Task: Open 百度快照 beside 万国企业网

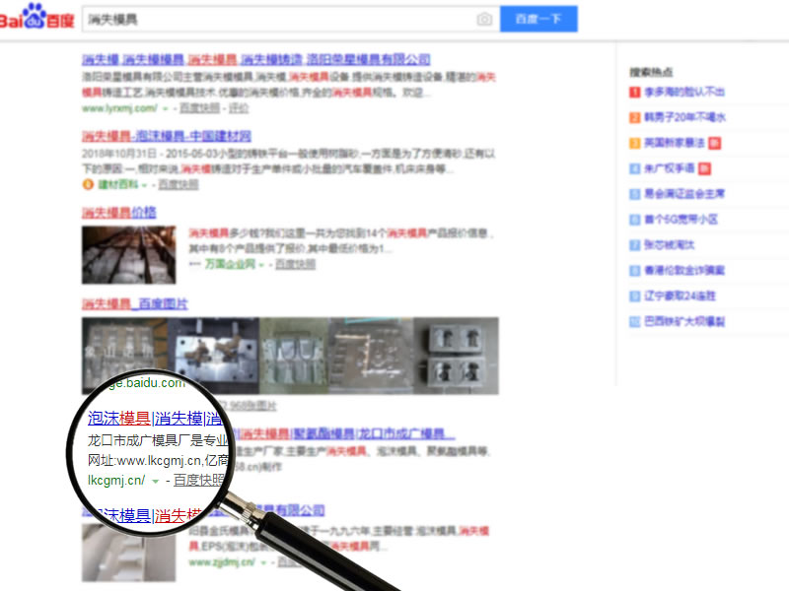Action: click(x=295, y=264)
